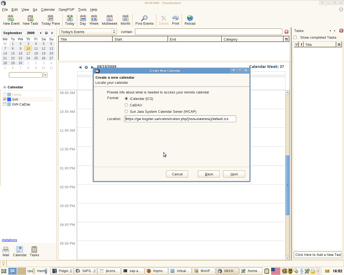Click the completed column checkbox header in Tasks
Screen dimensions: 344x275
[296, 45]
